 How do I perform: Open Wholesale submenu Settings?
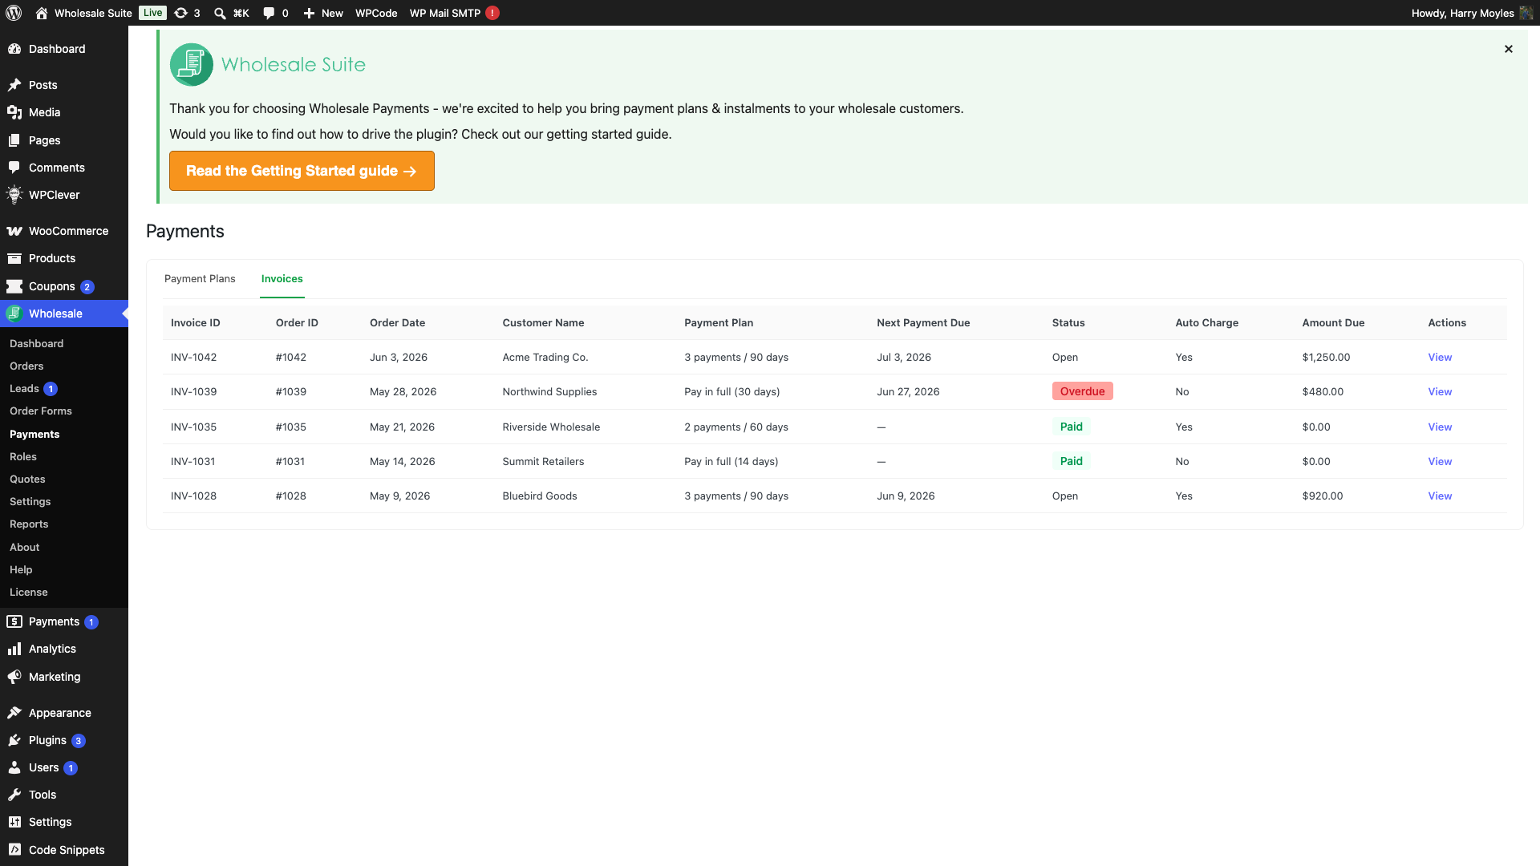[30, 501]
